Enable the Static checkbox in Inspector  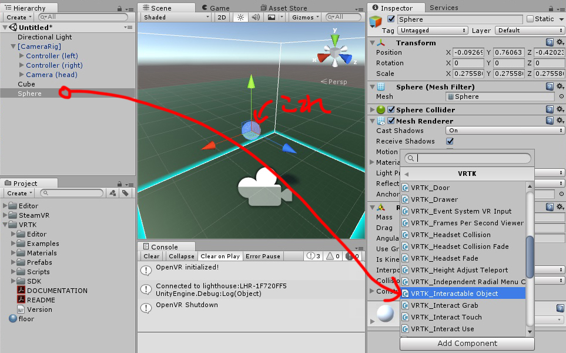coord(530,18)
